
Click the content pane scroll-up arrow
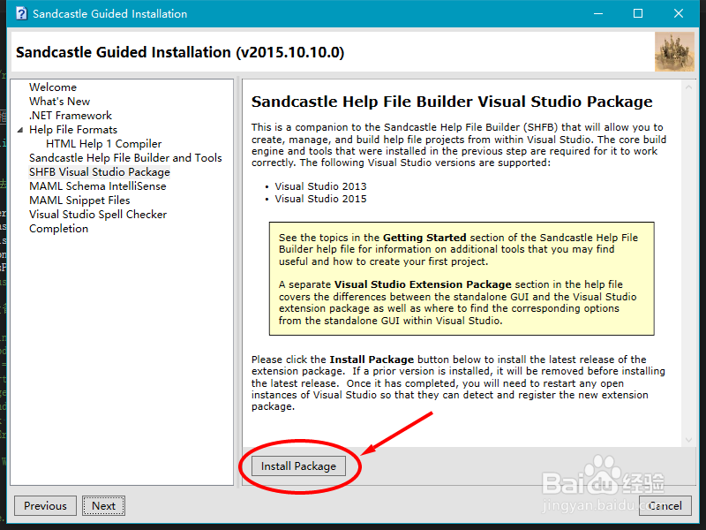688,87
